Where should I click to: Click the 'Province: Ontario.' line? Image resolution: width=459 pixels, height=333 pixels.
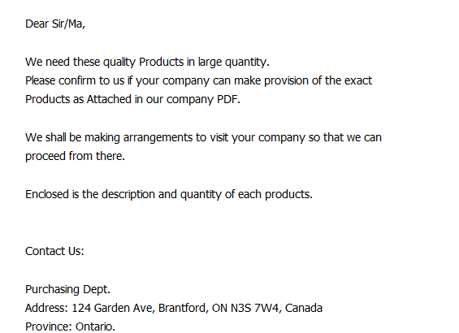70,327
